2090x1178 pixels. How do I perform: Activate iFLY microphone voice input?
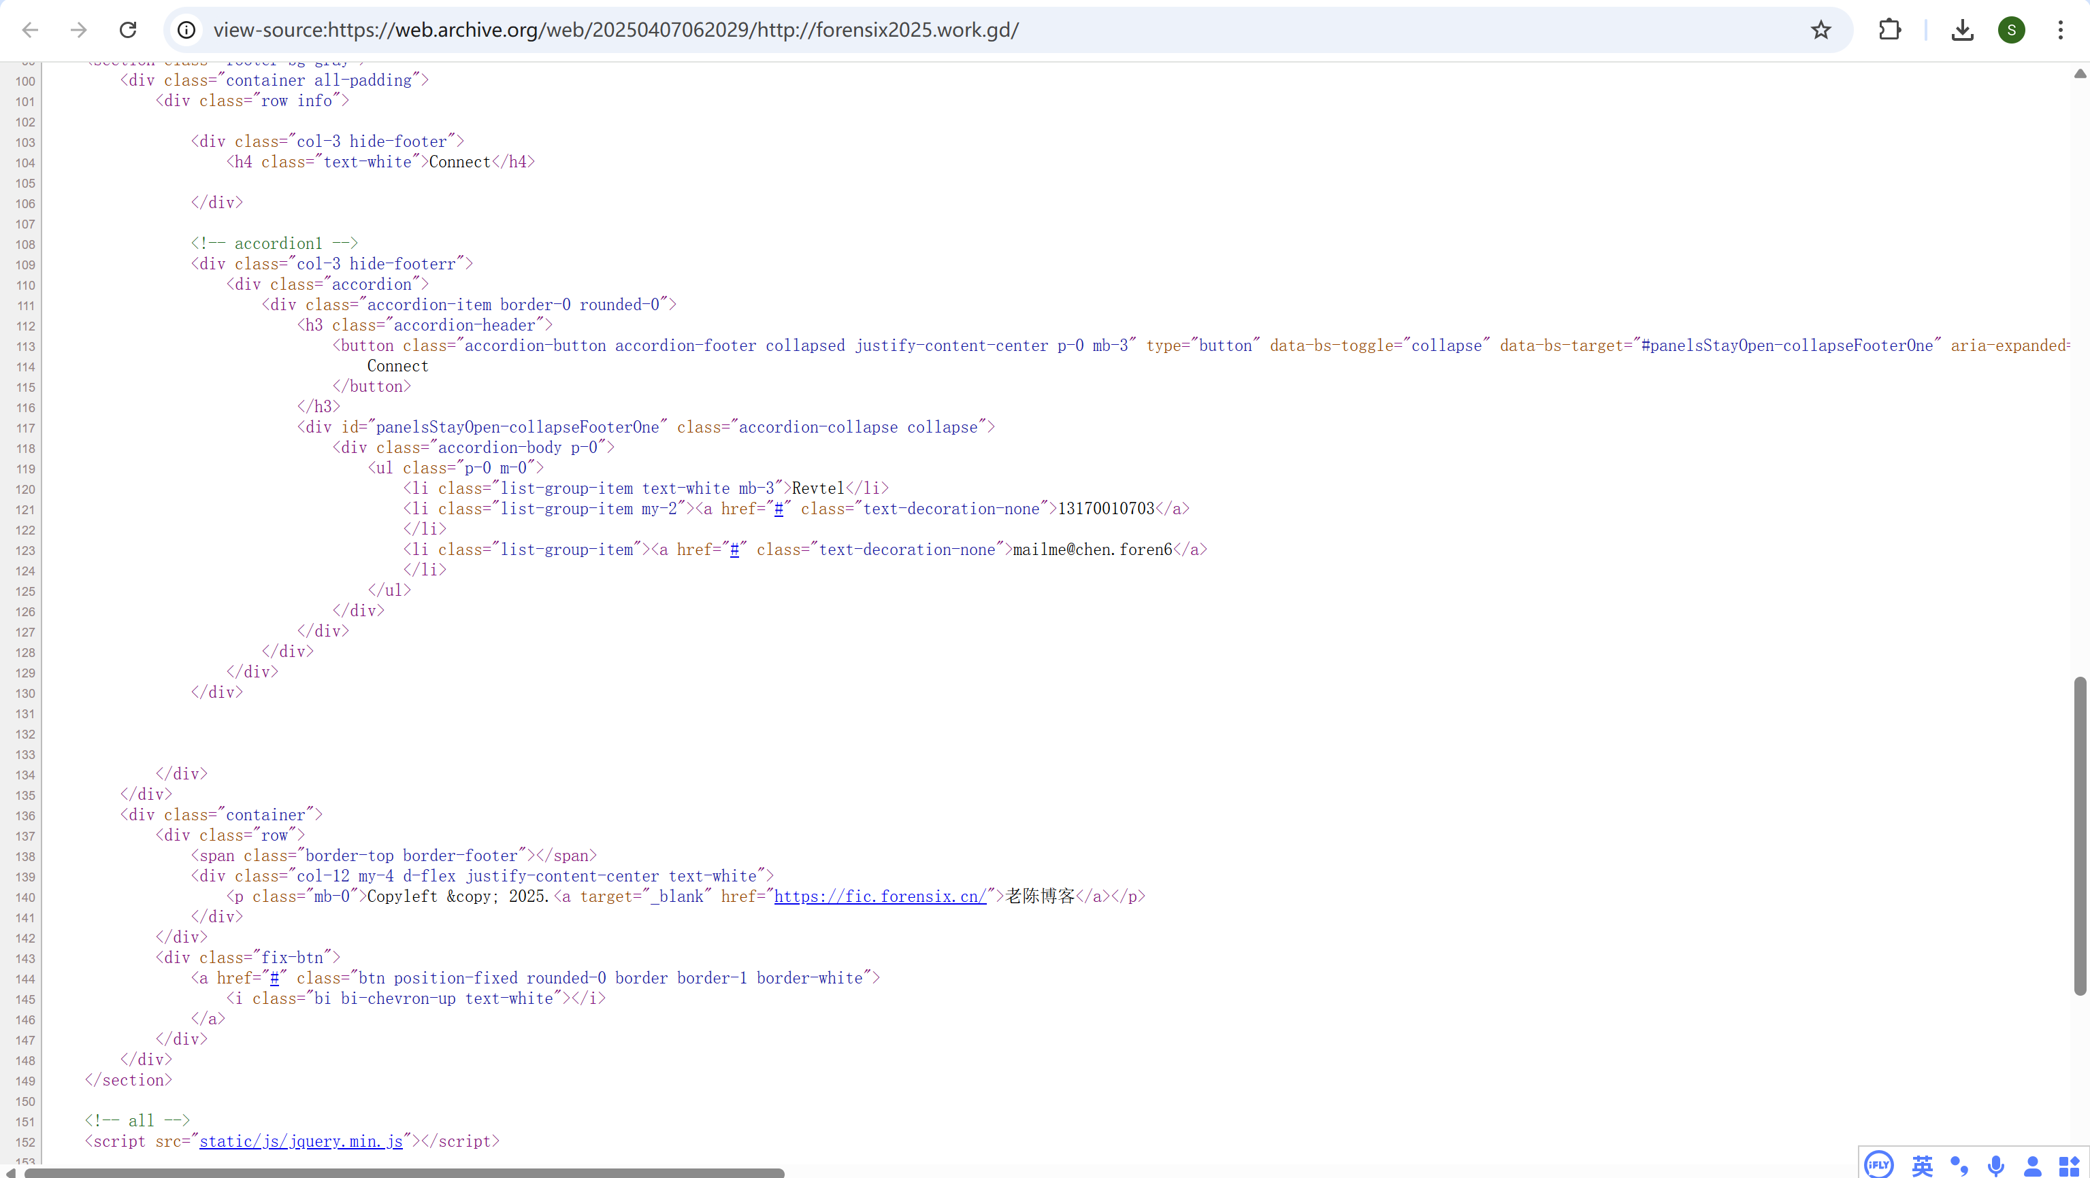pos(1996,1165)
